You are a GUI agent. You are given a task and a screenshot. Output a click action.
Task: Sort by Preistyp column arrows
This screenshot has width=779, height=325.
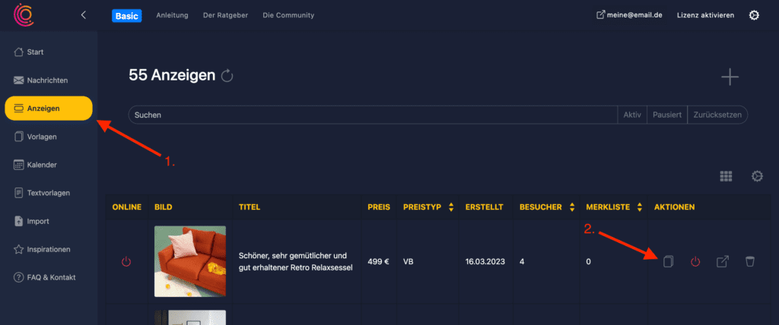coord(451,207)
